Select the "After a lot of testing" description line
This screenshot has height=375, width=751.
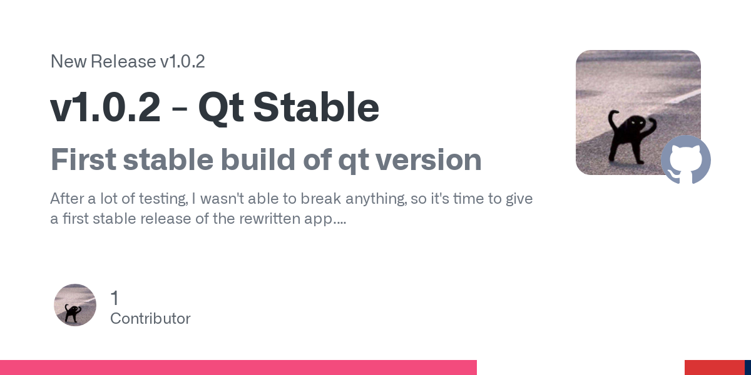(292, 199)
